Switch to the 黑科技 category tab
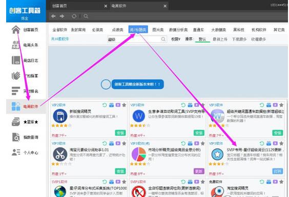The height and width of the screenshot is (197, 289). coord(239,30)
